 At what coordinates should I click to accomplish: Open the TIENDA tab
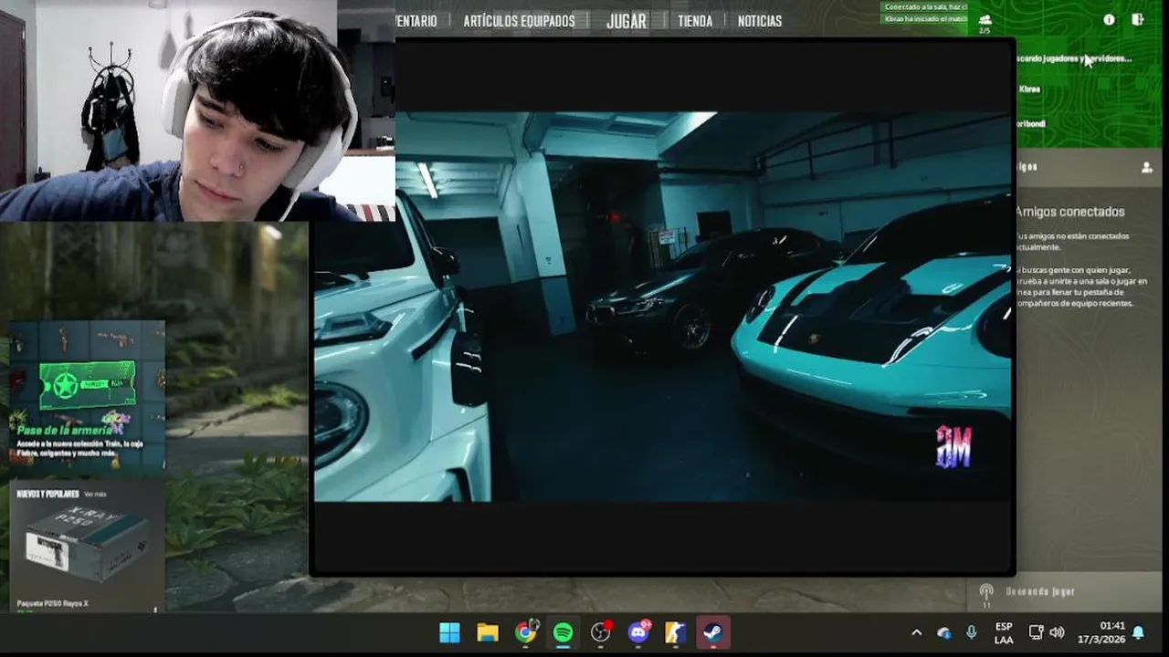coord(695,21)
